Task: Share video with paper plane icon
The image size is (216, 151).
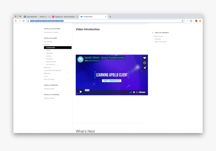Action: pyautogui.click(x=144, y=68)
